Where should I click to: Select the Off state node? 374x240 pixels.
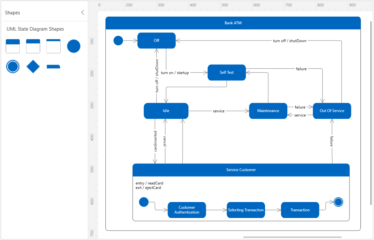tap(156, 41)
